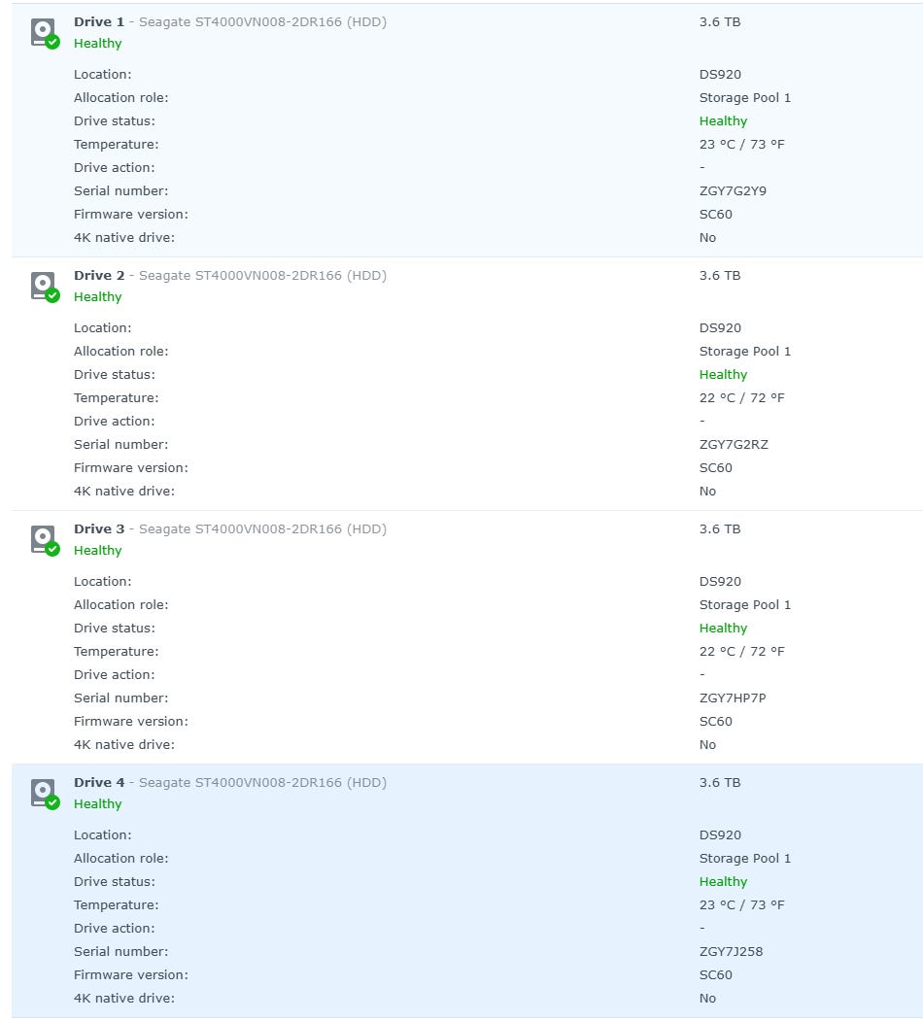Click Drive 2's green drive status value
This screenshot has height=1021, width=923.
[x=723, y=375]
